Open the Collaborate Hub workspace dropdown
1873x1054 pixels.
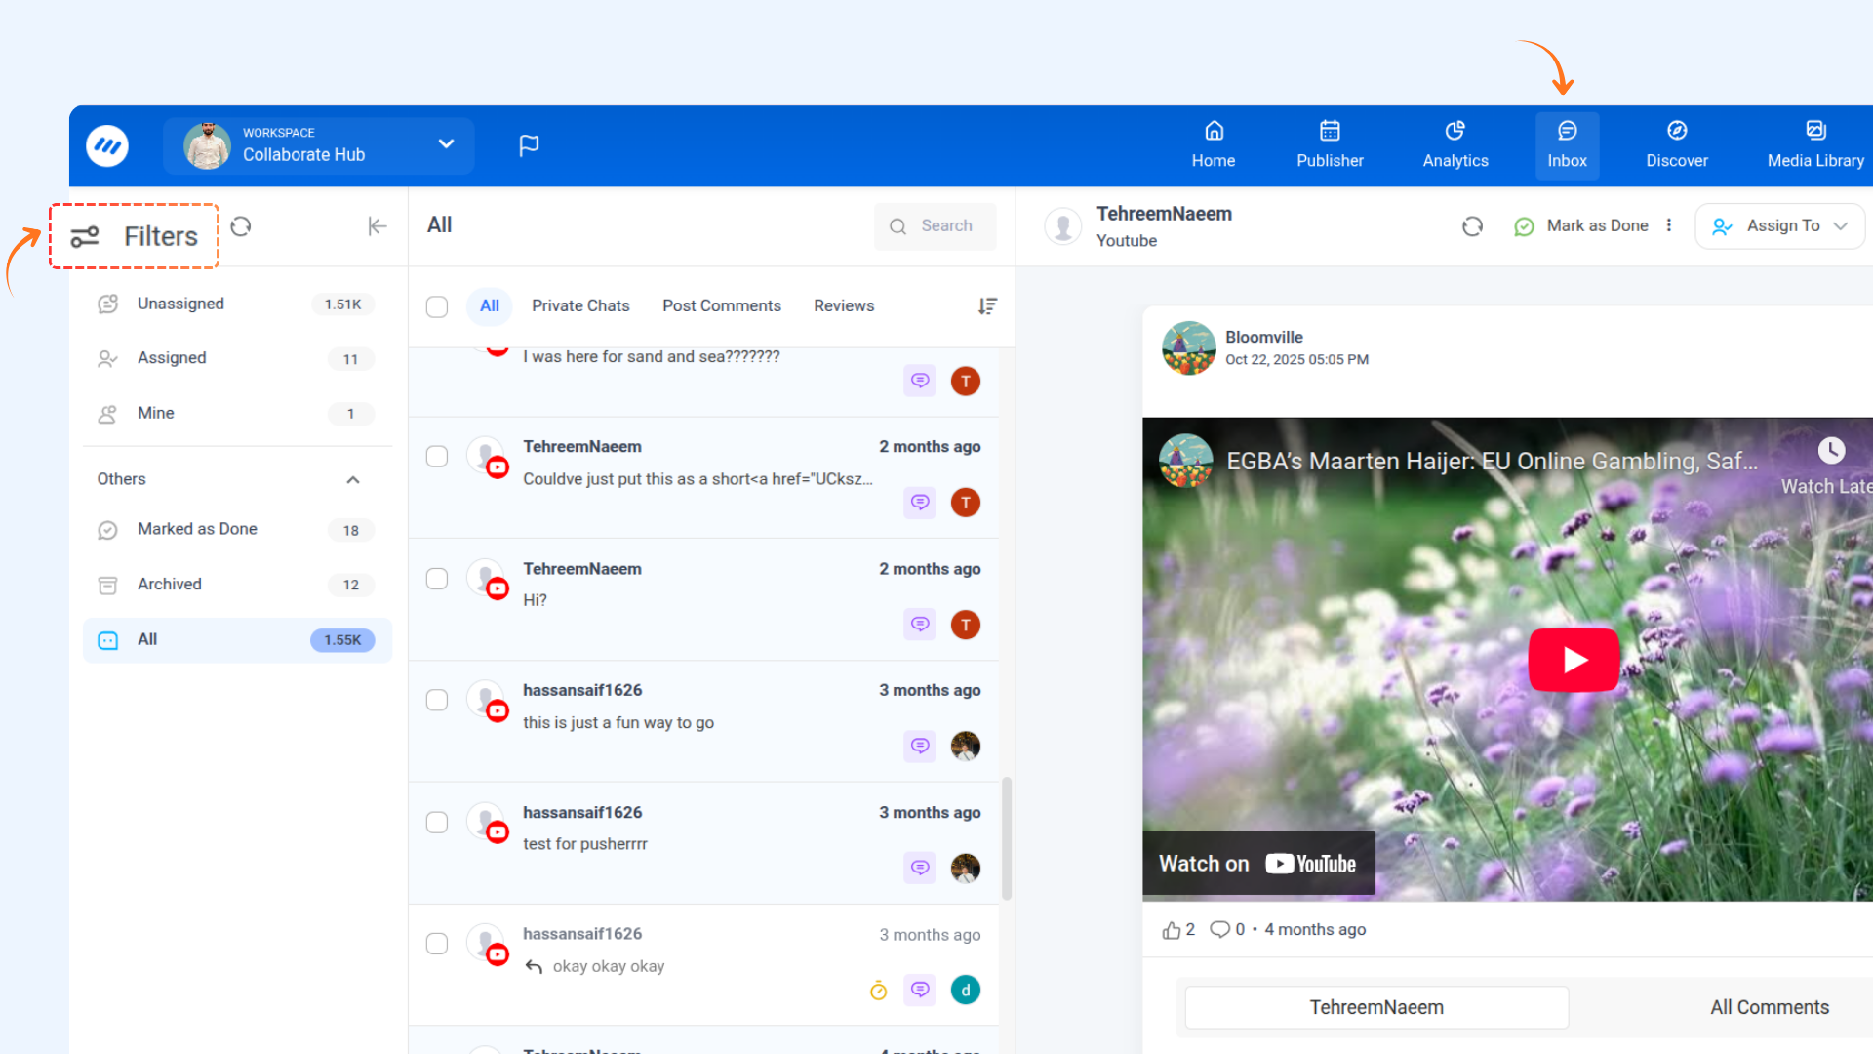pyautogui.click(x=319, y=145)
